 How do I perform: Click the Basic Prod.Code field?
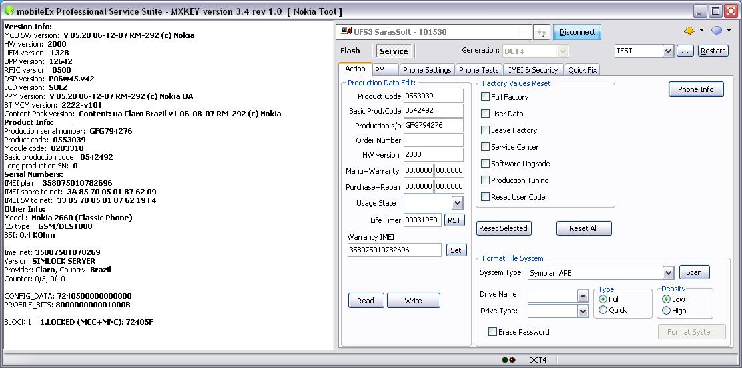coord(434,110)
